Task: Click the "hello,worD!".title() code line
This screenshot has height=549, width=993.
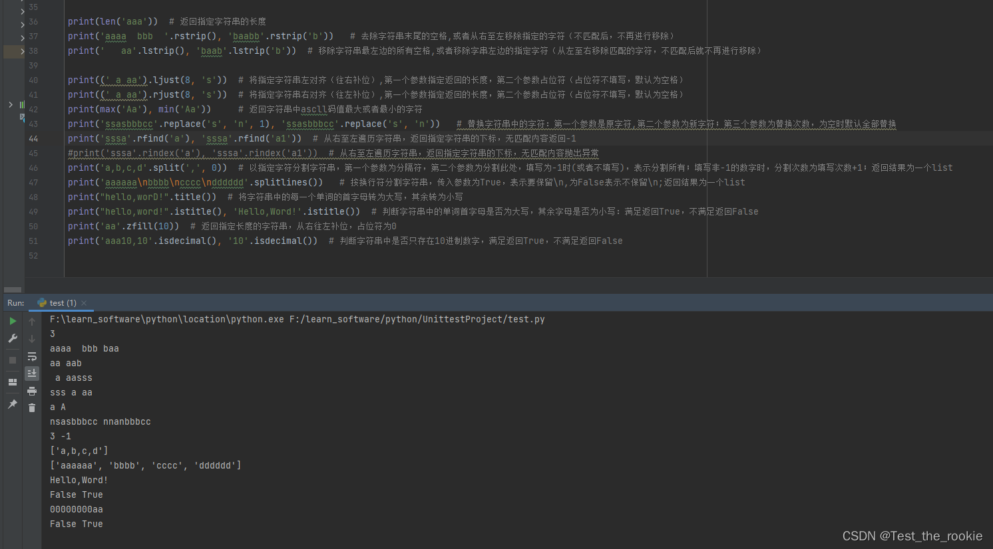Action: [142, 197]
